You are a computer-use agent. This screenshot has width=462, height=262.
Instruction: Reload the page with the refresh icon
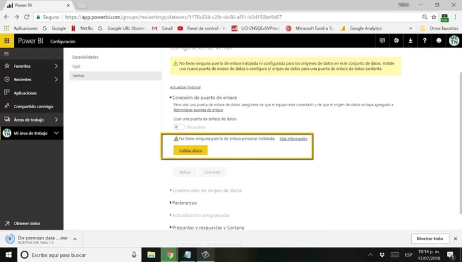click(27, 17)
